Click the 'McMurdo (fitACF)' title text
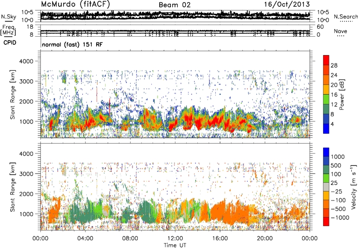The height and width of the screenshot is (248, 358). click(x=75, y=4)
